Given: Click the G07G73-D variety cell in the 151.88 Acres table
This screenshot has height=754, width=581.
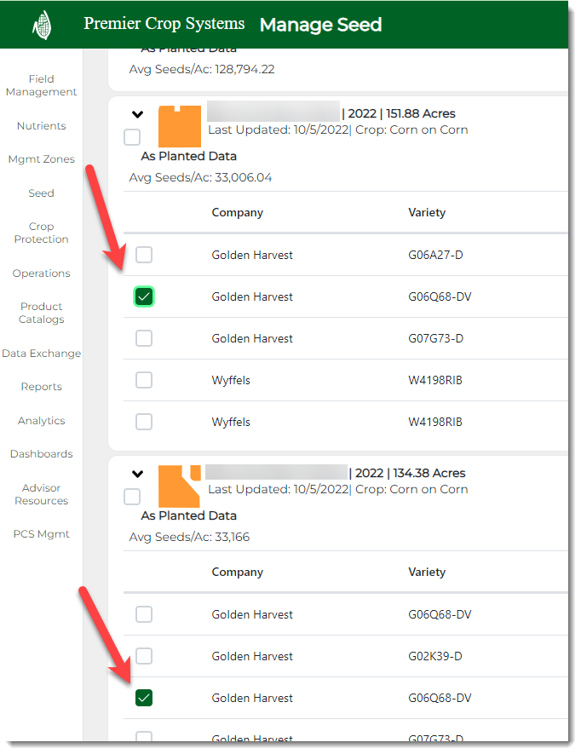Looking at the screenshot, I should (x=436, y=338).
